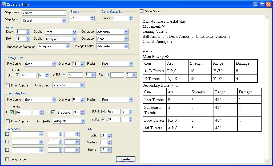
Task: Open the Secondary Guns Radar dropdown
Action: pos(131,100)
